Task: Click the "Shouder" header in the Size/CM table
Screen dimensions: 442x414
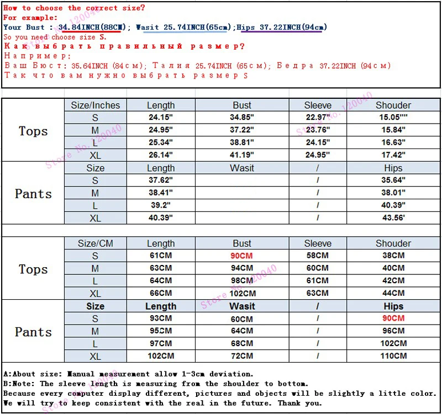Action: tap(393, 243)
